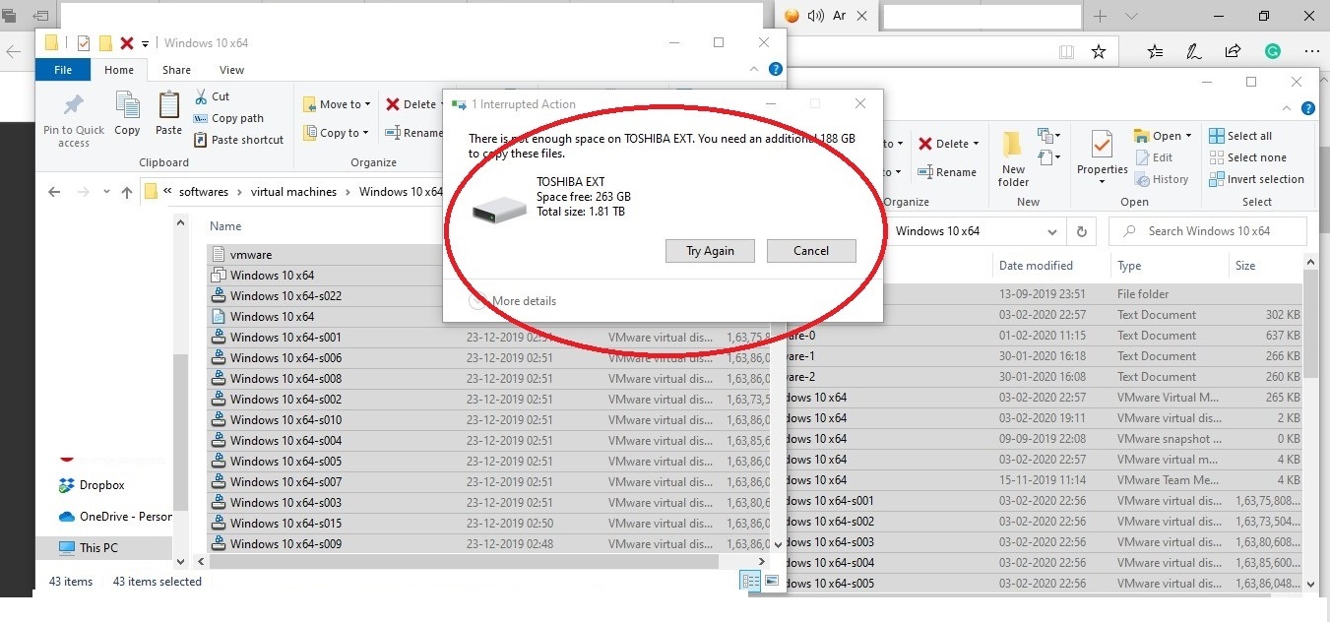Screen dimensions: 1330x622
Task: Click red X delete in quick access toolbar
Action: (126, 43)
